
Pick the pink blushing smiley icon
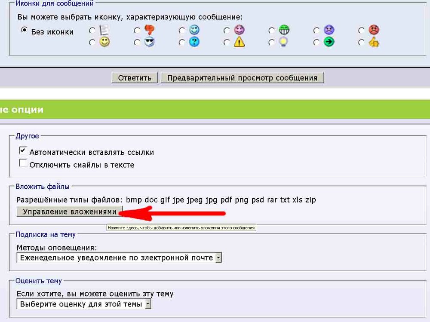tap(239, 30)
